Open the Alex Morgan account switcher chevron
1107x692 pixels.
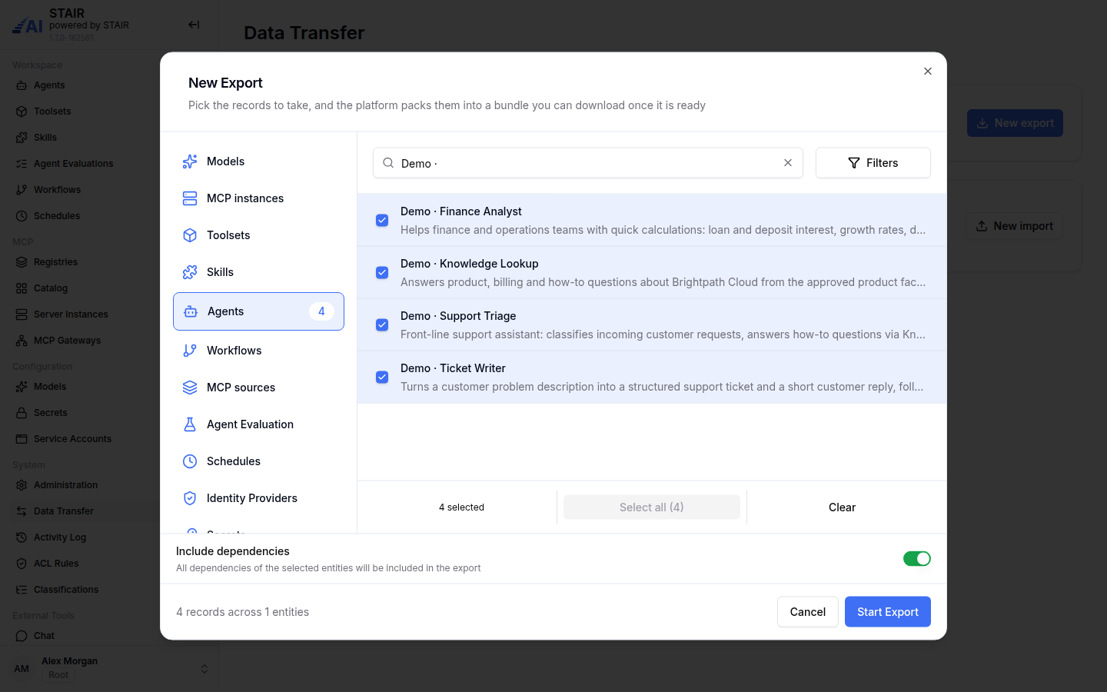pos(204,669)
